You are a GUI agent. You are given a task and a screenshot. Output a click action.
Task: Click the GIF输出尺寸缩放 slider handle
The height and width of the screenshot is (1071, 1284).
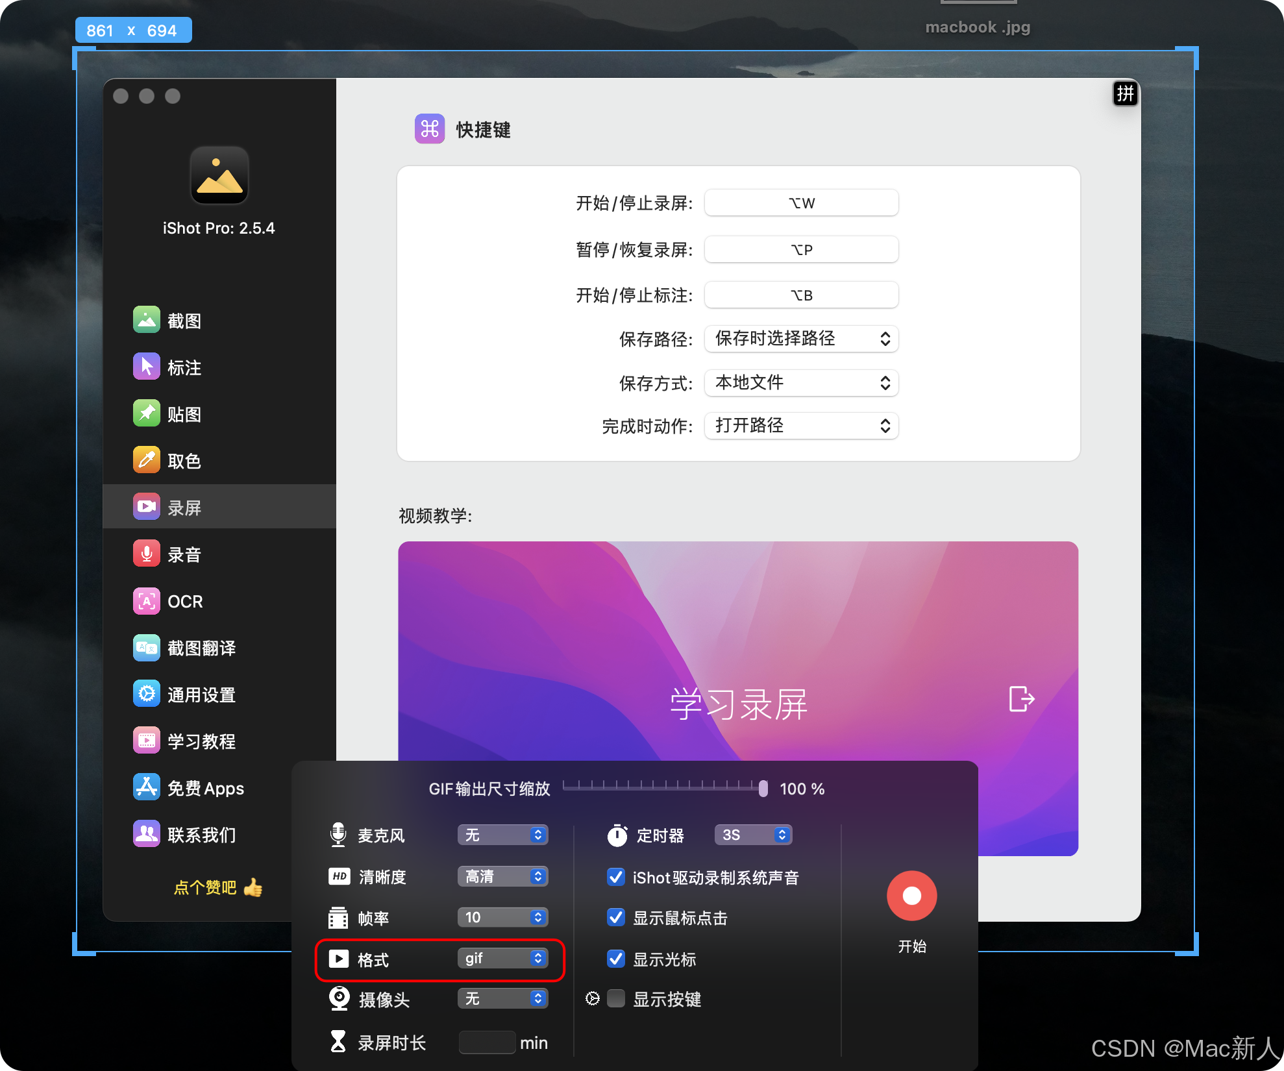click(x=763, y=788)
